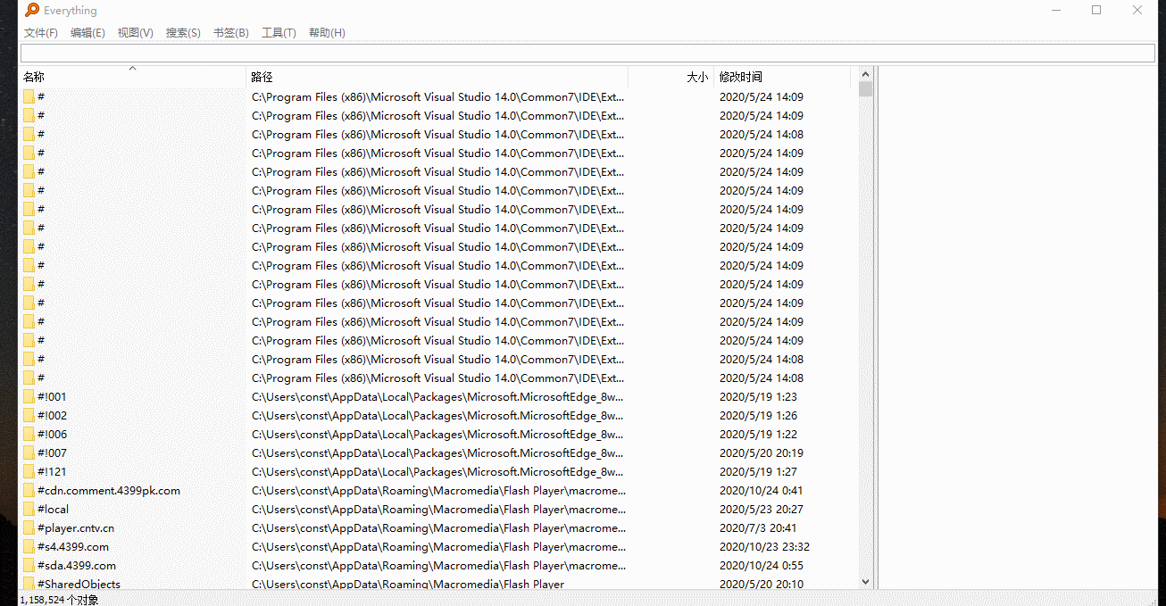Image resolution: width=1166 pixels, height=606 pixels.
Task: Select the #!121 folder name
Action: (x=52, y=472)
